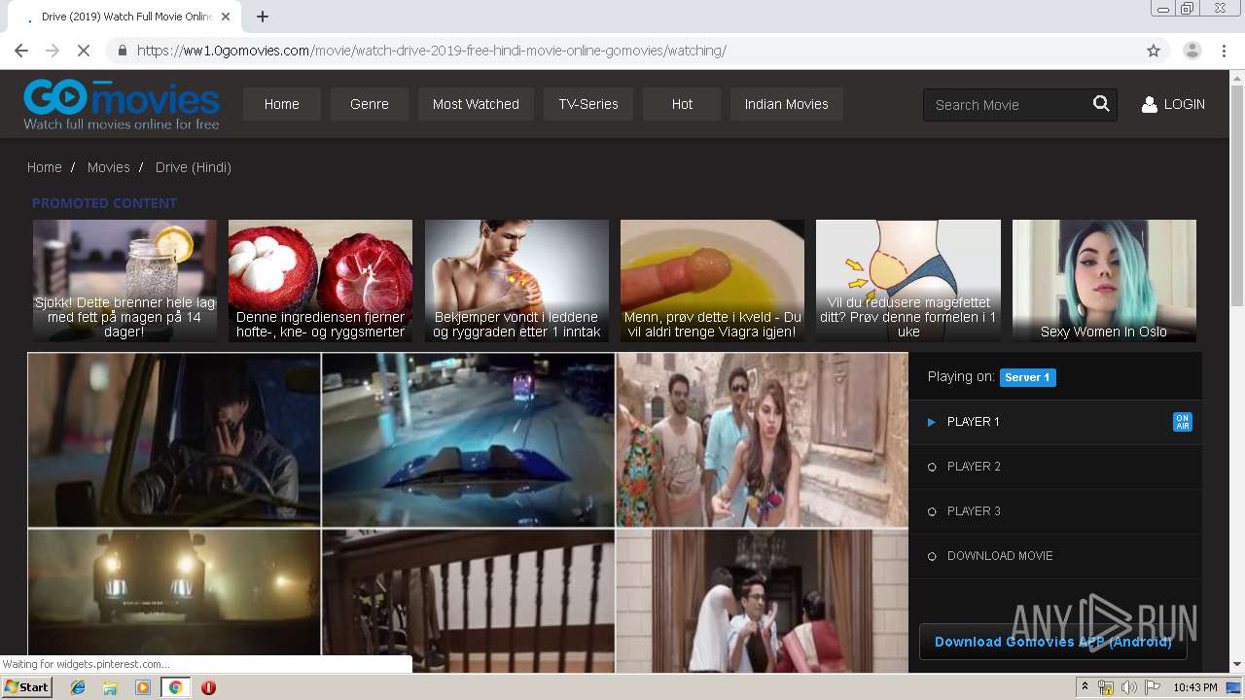The height and width of the screenshot is (700, 1245).
Task: Open the belly fat promoted ad
Action: pyautogui.click(x=908, y=281)
